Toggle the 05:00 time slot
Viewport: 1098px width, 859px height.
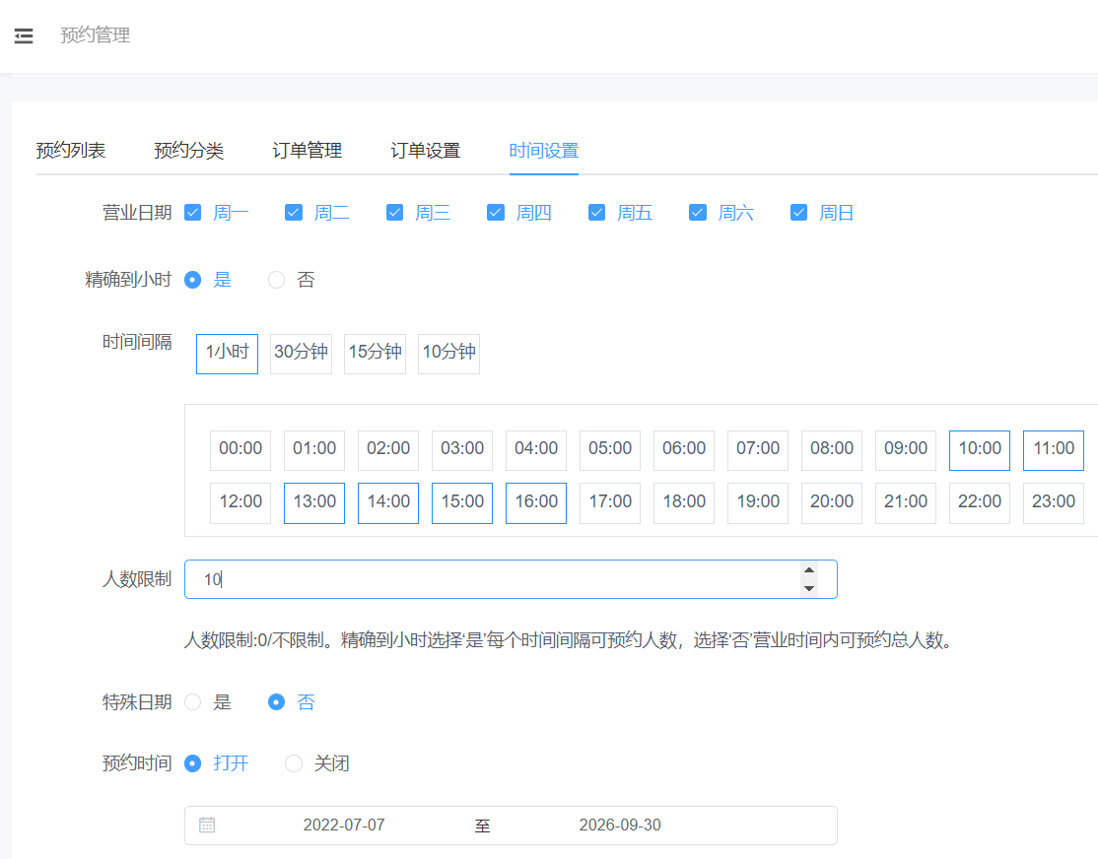[x=610, y=450]
